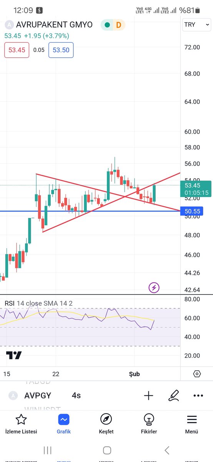Tap the round A symbol logo at top

9,25
